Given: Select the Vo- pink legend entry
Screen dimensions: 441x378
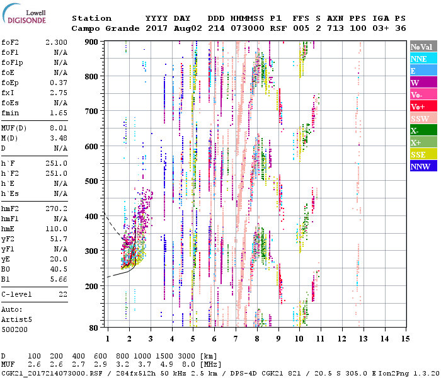Looking at the screenshot, I should coord(423,94).
